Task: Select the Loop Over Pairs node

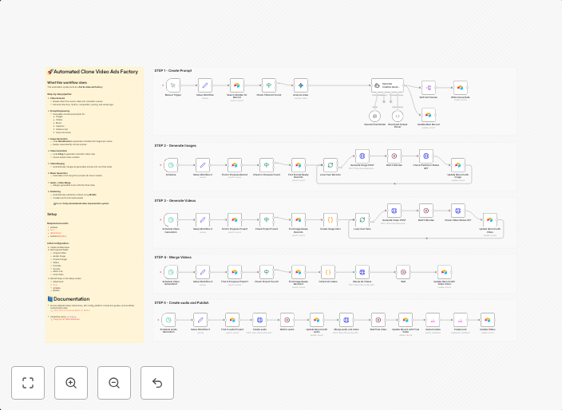Action: click(362, 220)
